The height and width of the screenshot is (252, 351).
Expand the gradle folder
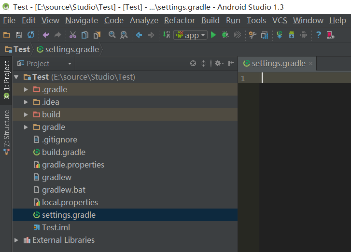pos(26,127)
